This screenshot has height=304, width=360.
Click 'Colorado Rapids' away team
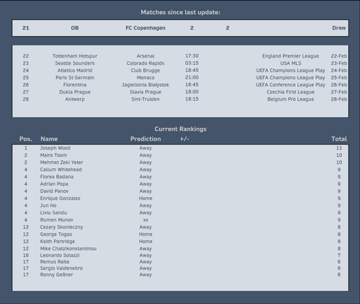click(145, 63)
